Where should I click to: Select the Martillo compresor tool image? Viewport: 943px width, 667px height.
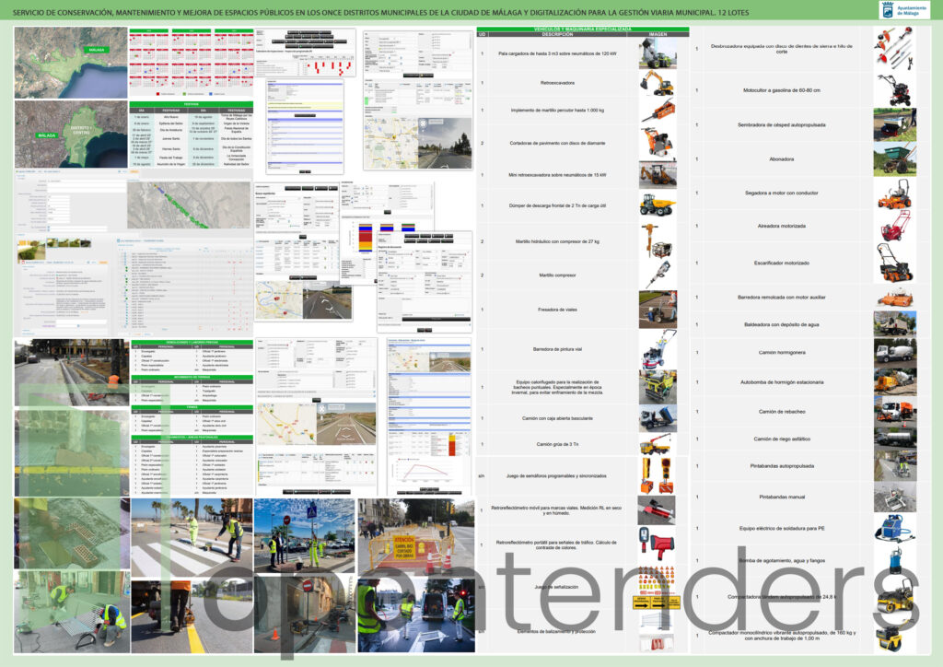[658, 275]
